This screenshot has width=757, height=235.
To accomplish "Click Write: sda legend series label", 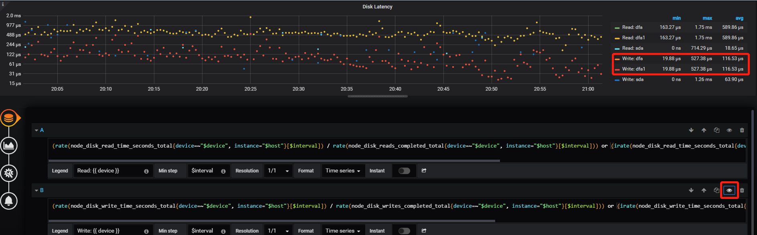I will 633,79.
